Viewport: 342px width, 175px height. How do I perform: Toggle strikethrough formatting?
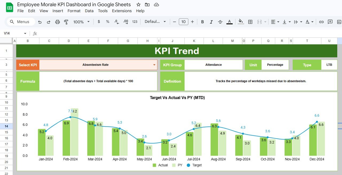click(x=220, y=22)
